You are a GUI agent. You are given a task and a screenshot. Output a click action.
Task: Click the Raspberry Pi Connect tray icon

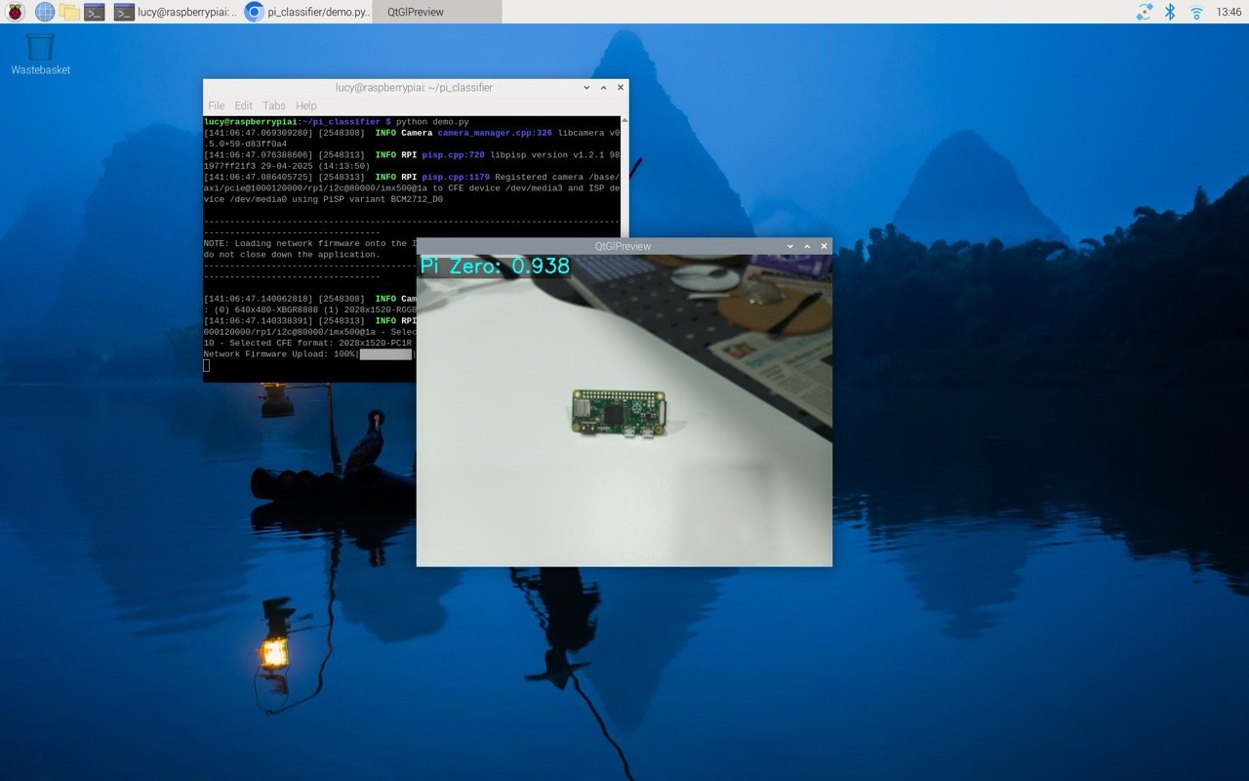[1144, 12]
